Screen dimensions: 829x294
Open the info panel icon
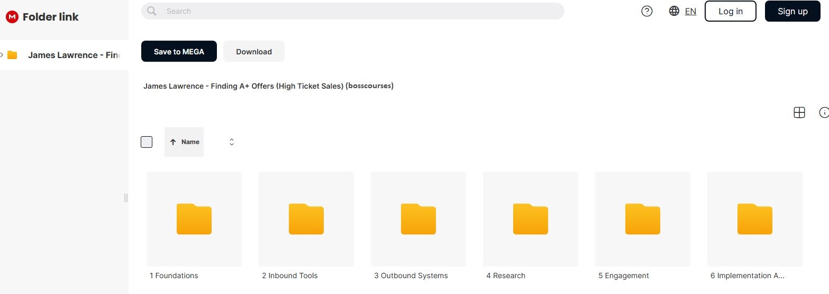[823, 112]
